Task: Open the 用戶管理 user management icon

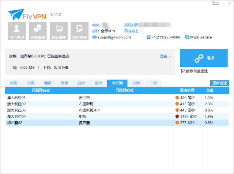Action: 17,31
